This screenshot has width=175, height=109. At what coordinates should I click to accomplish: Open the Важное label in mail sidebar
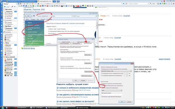8,45
